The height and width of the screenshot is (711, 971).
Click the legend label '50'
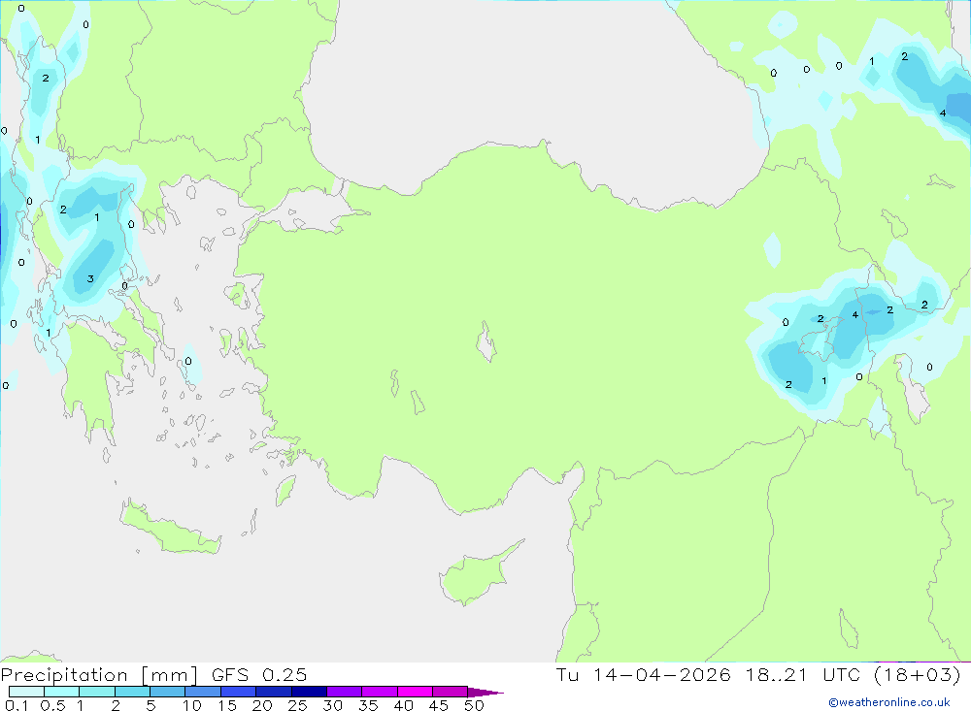(x=475, y=705)
